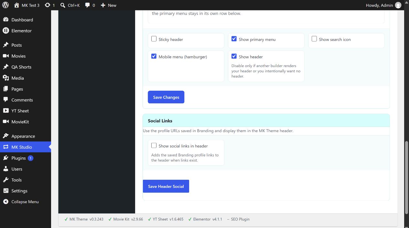Expand the New content menu
Viewport: 409px width, 228px height.
[108, 5]
